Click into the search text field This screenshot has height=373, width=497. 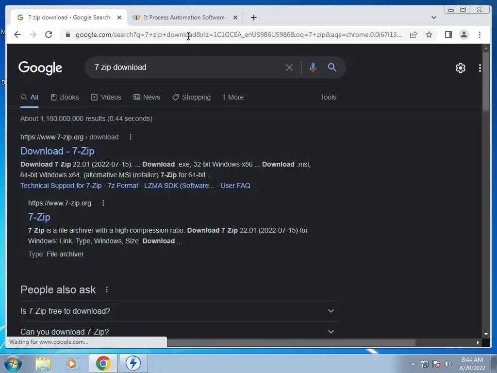(187, 67)
